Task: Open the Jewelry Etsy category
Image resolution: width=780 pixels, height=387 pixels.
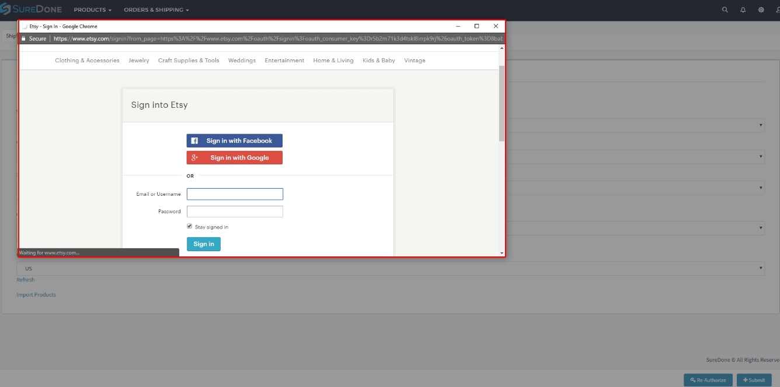Action: point(139,61)
